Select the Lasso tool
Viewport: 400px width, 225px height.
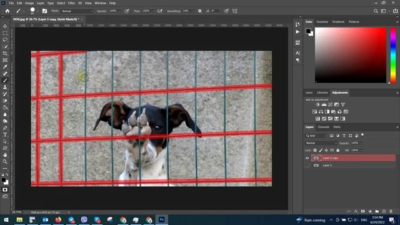pyautogui.click(x=5, y=40)
